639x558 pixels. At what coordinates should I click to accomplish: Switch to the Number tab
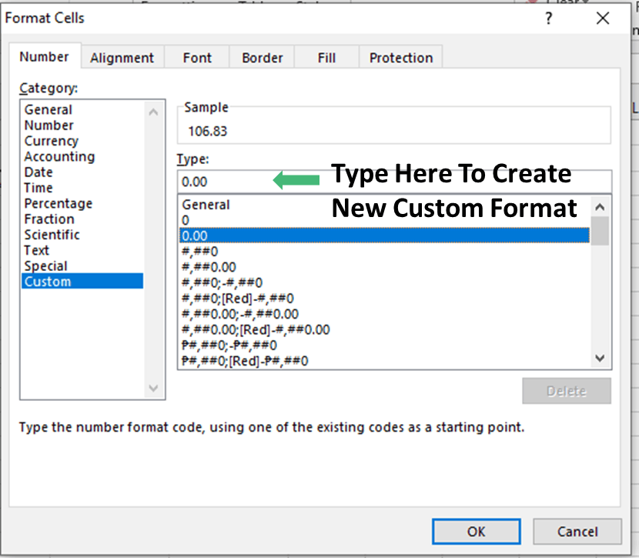[x=45, y=57]
